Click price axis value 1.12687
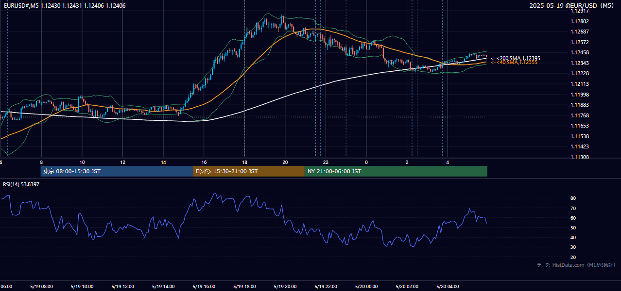The height and width of the screenshot is (291, 621). pyautogui.click(x=580, y=32)
